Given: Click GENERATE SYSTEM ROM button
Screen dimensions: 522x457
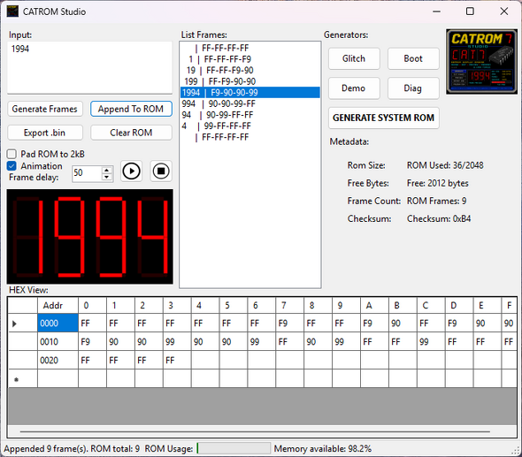Looking at the screenshot, I should (383, 118).
